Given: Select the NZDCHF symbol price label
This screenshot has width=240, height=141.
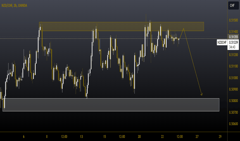Looking at the screenshot, I should tap(222, 42).
